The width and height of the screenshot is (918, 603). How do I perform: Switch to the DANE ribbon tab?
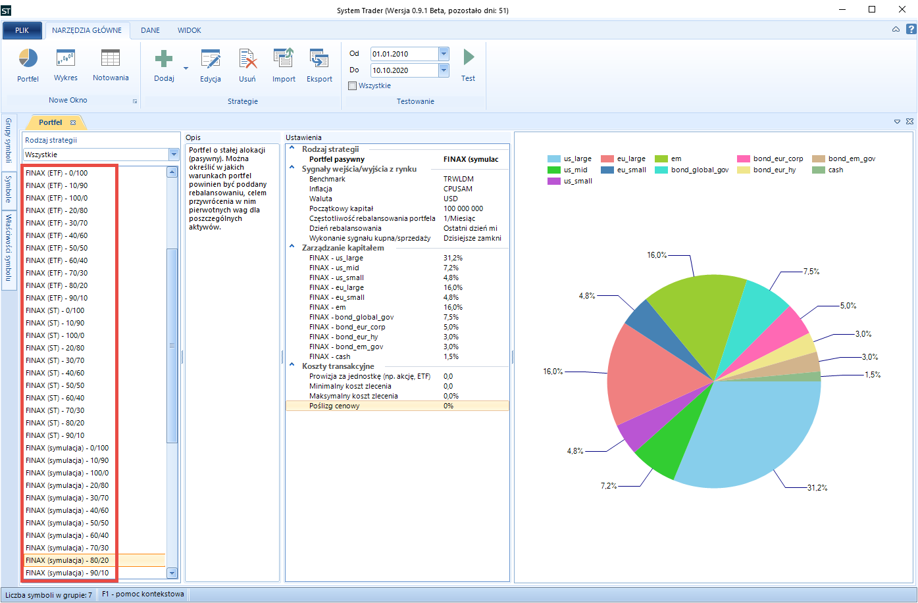pos(150,30)
